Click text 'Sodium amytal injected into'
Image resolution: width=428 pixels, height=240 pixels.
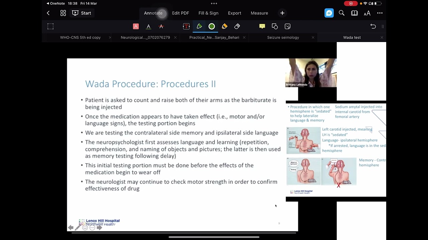(358, 107)
